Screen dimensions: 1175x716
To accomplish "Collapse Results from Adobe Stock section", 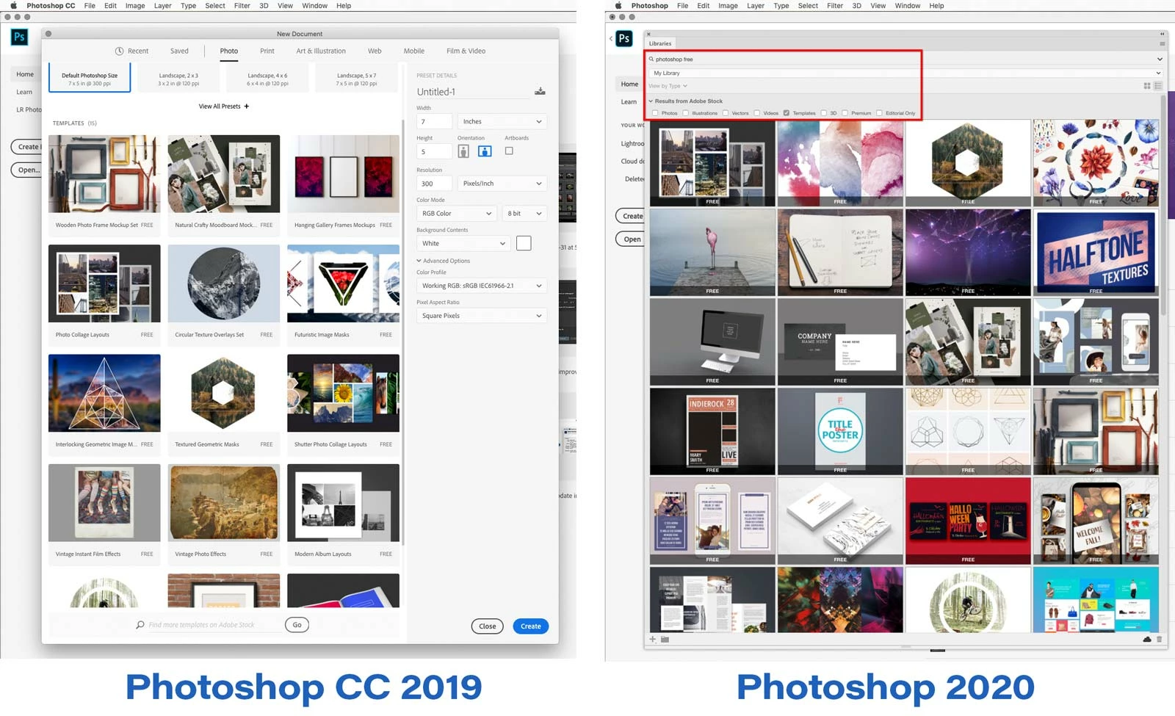I will (686, 101).
